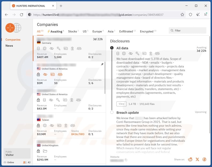Viewport: 212px width, 167px height.
Task: Close the HUNTERS INERNATIONAL tab
Action: (53, 6)
